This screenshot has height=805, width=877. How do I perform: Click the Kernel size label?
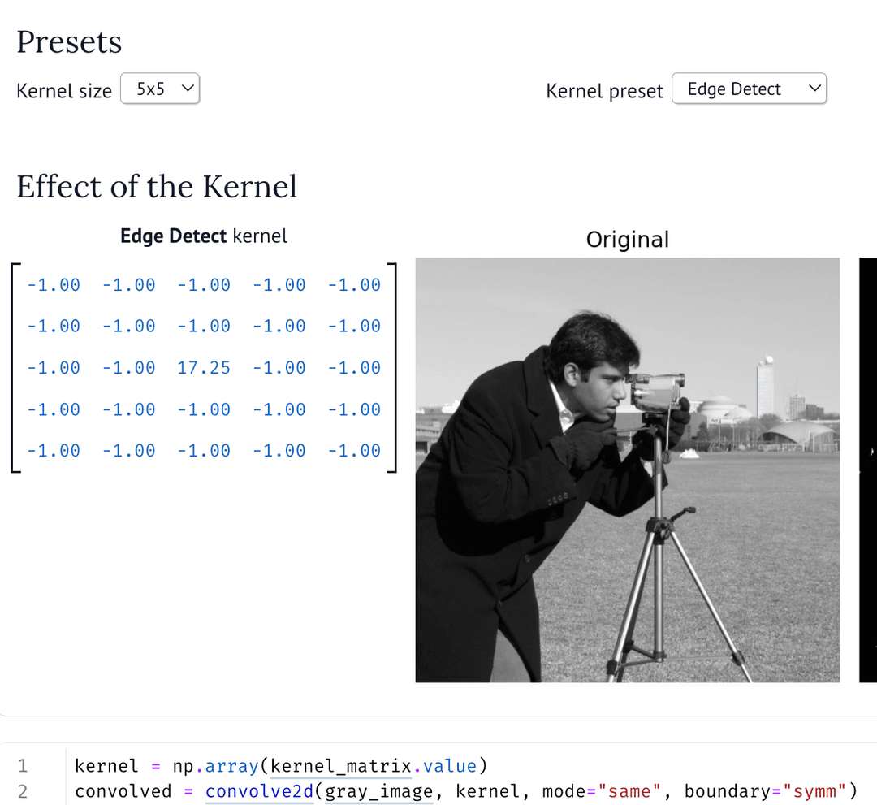tap(64, 91)
